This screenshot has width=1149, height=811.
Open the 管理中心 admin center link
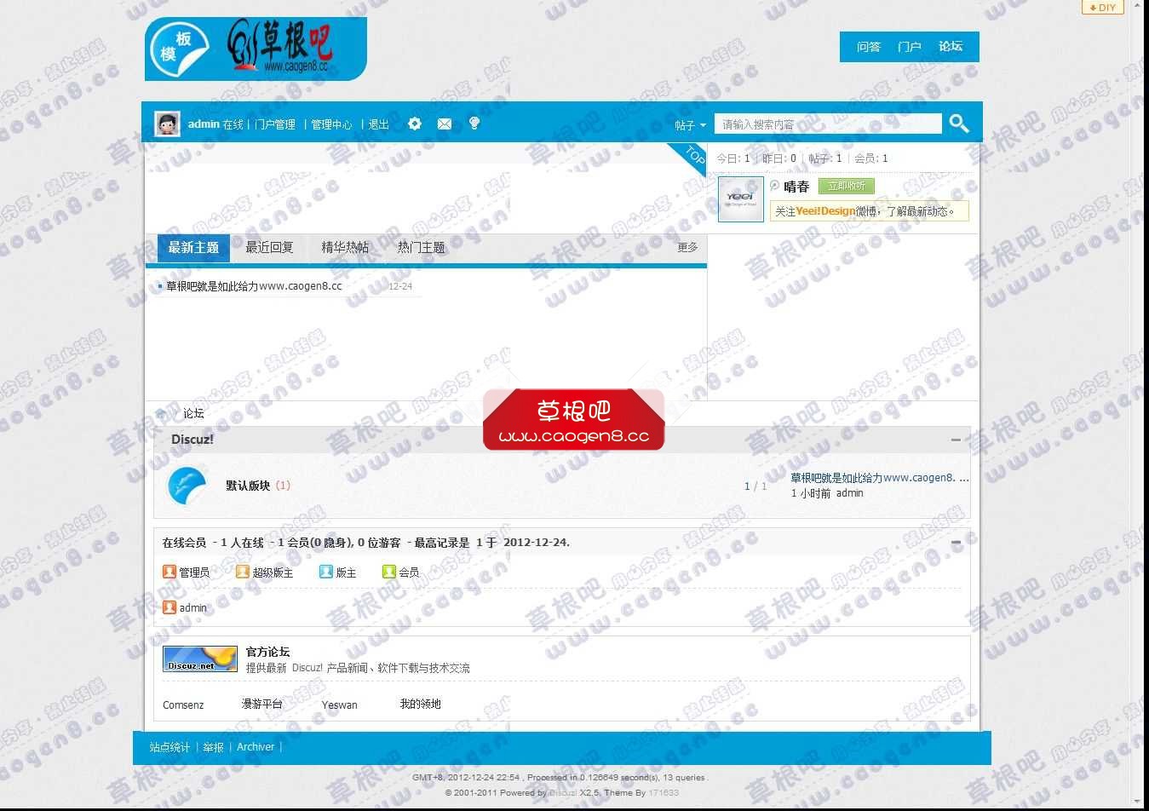pos(332,124)
